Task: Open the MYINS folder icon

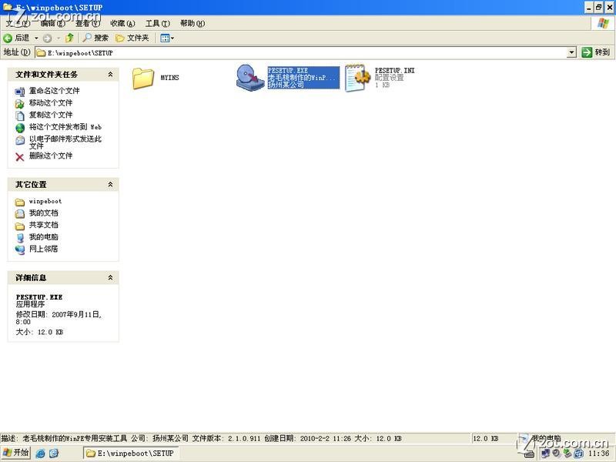Action: [x=143, y=78]
